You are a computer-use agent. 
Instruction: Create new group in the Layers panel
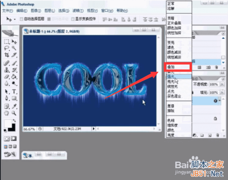tap(202, 135)
